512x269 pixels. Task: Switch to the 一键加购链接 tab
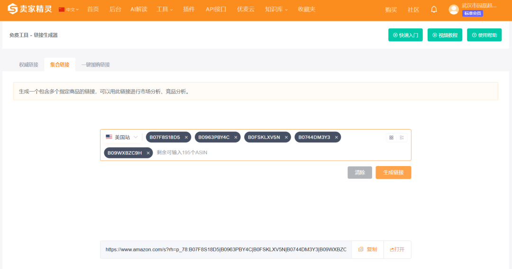[x=96, y=65]
